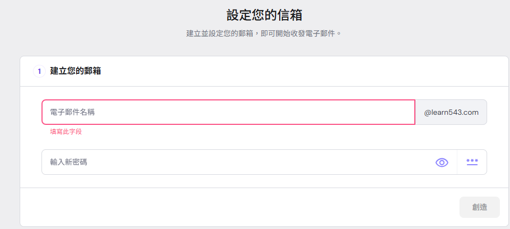Show the password using the purple eye
Viewport: 510px width, 229px height.
click(442, 163)
